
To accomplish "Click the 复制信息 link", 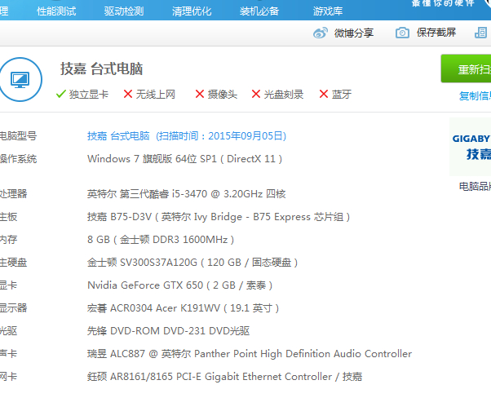I will (x=475, y=96).
